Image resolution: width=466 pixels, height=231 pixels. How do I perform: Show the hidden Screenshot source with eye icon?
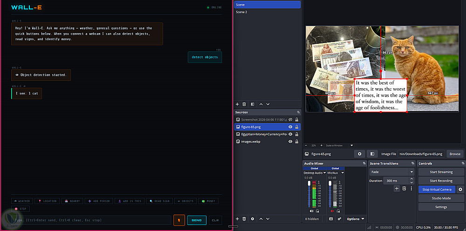(291, 119)
